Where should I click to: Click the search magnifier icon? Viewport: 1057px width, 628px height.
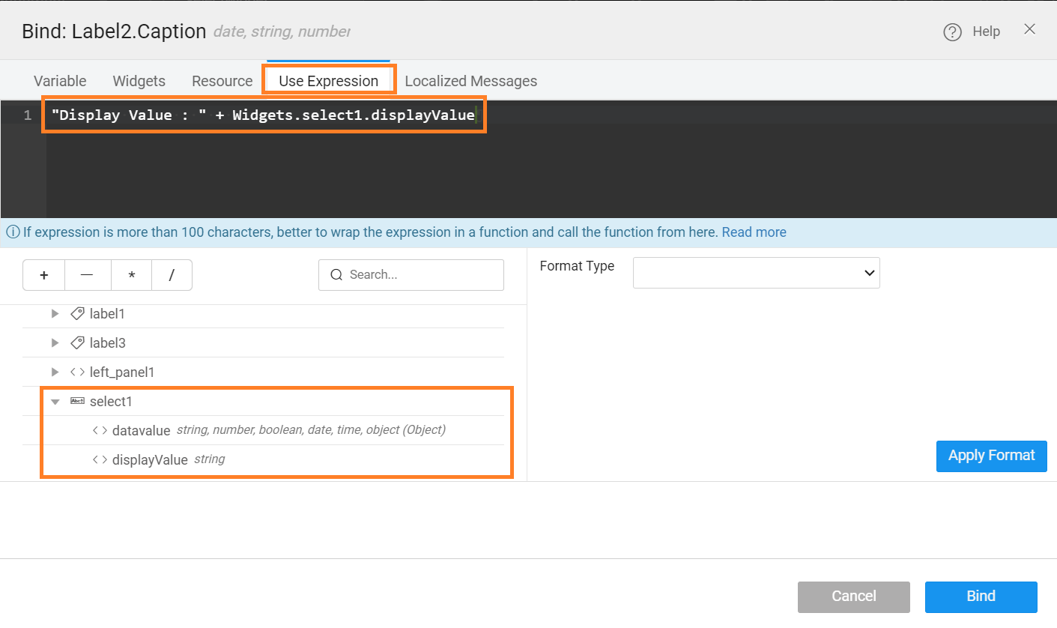(336, 274)
